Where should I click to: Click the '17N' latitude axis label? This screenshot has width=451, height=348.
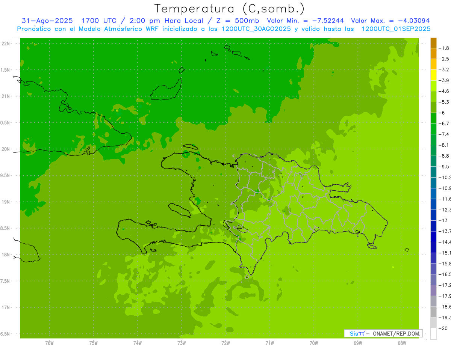click(x=6, y=307)
